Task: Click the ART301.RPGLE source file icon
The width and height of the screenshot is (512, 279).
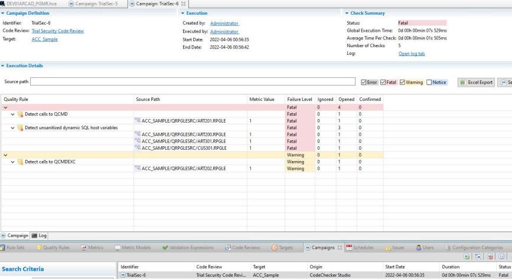Action: click(138, 141)
